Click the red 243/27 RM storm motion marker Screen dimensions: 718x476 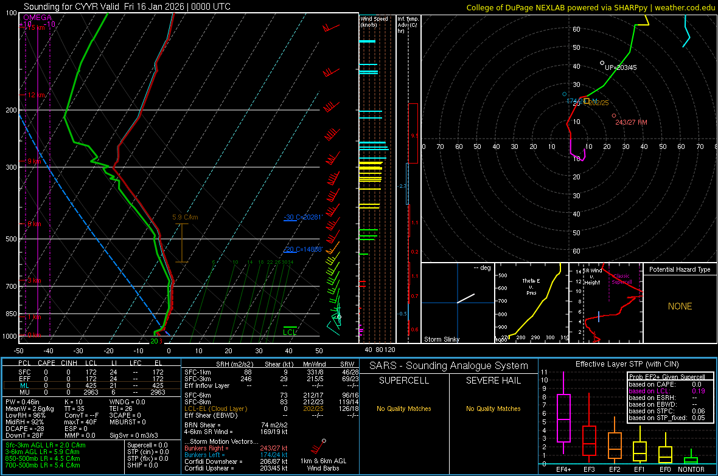(614, 116)
